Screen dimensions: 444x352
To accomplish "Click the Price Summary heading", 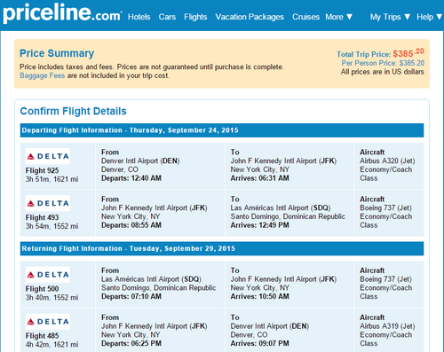I will point(57,53).
